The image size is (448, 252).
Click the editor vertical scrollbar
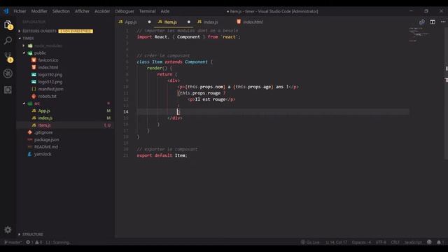pyautogui.click(x=446, y=93)
